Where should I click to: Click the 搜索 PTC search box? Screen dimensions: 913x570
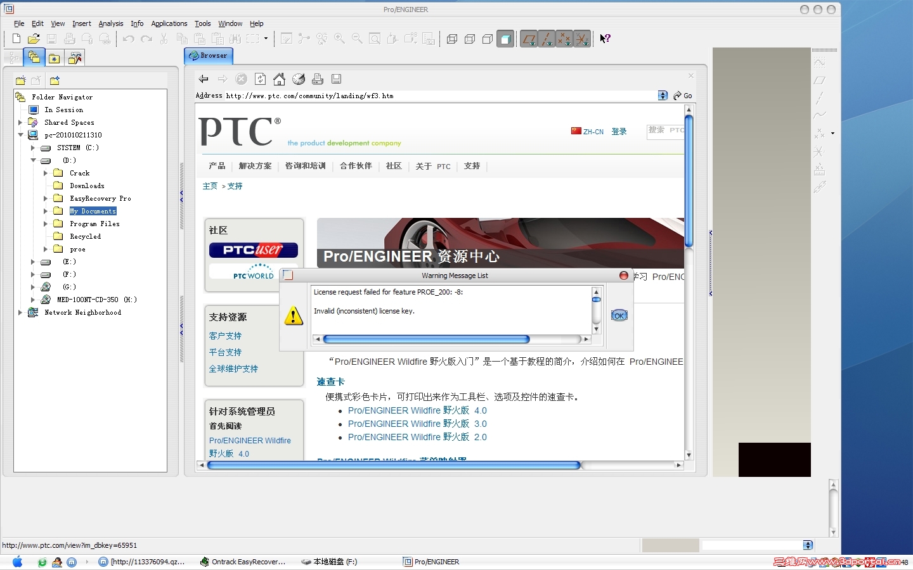(665, 131)
